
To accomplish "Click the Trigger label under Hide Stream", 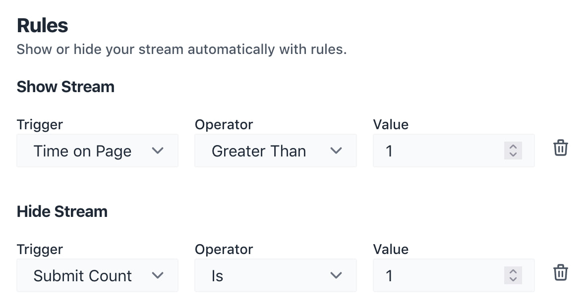I will 40,249.
